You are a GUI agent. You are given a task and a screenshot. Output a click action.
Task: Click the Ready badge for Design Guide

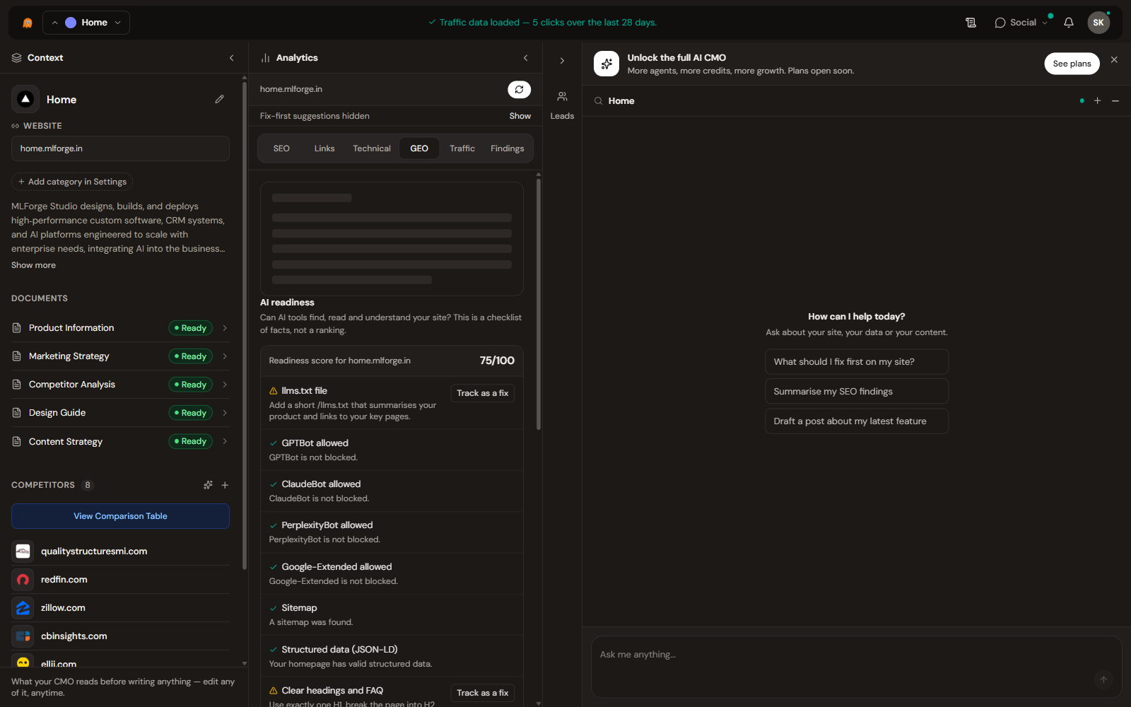190,413
